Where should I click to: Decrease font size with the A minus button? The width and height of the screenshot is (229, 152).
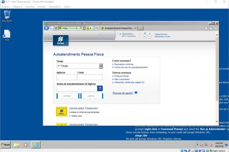click(150, 35)
